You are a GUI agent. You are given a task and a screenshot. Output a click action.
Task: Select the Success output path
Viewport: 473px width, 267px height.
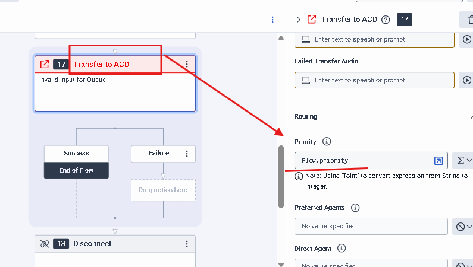(x=76, y=153)
